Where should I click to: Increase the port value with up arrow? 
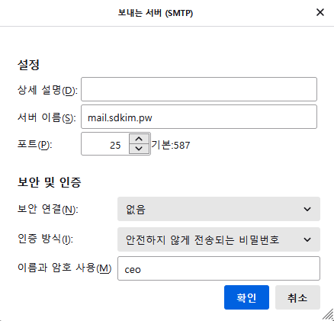(x=139, y=139)
